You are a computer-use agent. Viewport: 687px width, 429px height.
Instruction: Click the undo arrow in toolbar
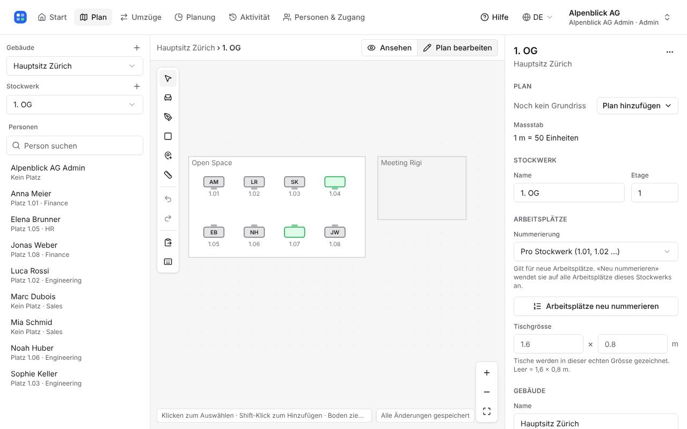point(168,199)
